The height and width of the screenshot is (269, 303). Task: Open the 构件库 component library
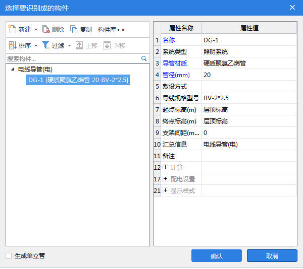click(111, 30)
